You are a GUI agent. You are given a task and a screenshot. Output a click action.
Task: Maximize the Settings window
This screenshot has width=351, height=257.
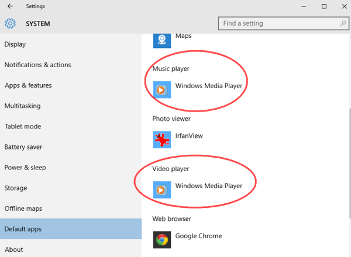click(x=324, y=6)
